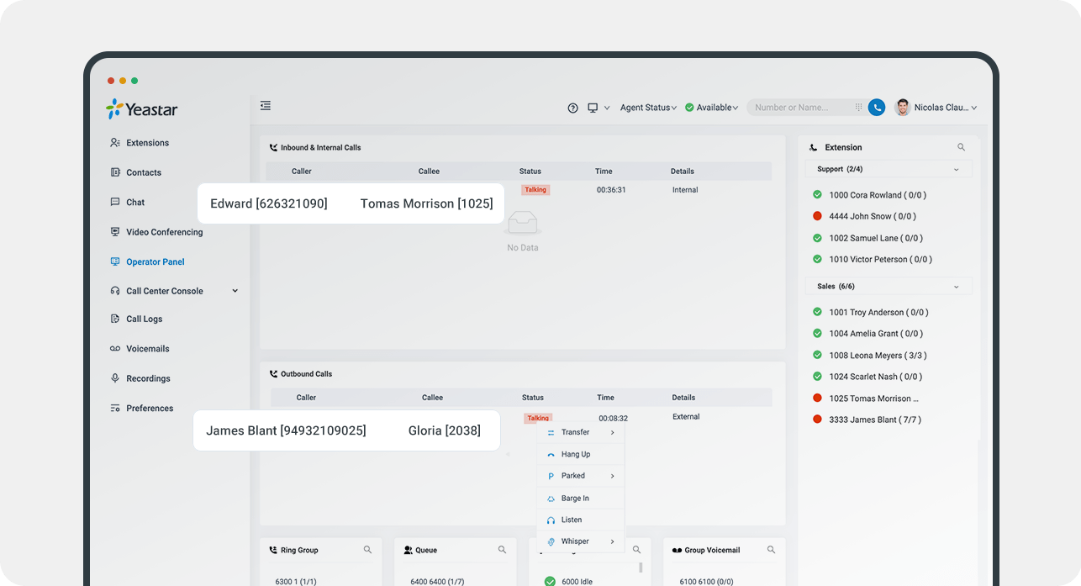The height and width of the screenshot is (586, 1081).
Task: Click the Yeastar logo
Action: click(141, 109)
